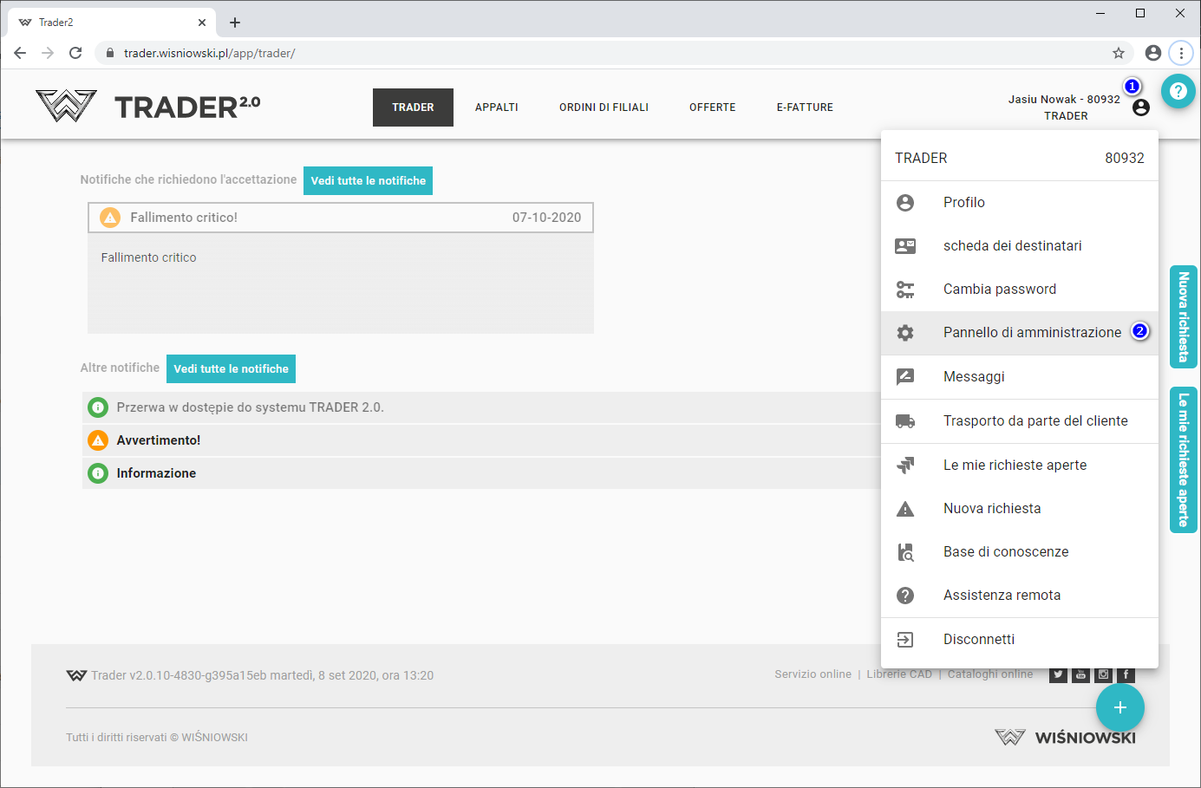Viewport: 1201px width, 788px height.
Task: Click the user account avatar icon
Action: [x=1141, y=107]
